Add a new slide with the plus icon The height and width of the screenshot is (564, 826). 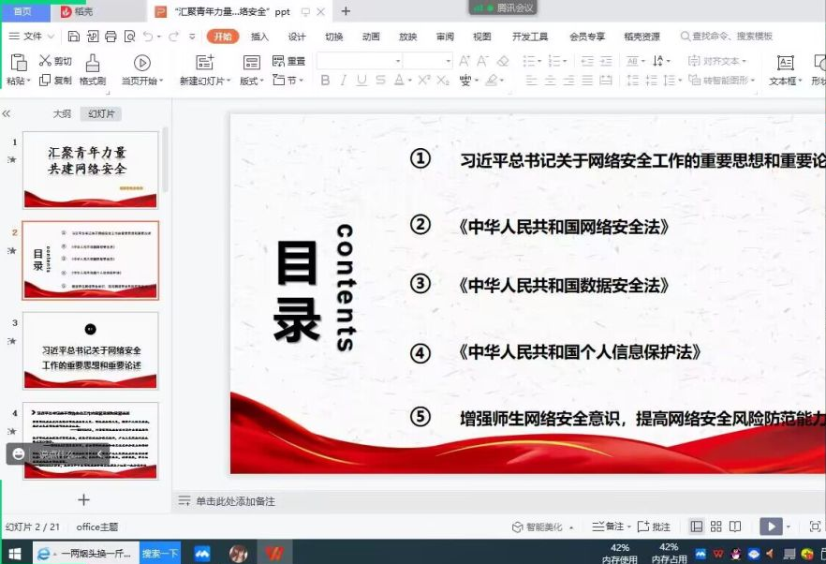[x=83, y=500]
